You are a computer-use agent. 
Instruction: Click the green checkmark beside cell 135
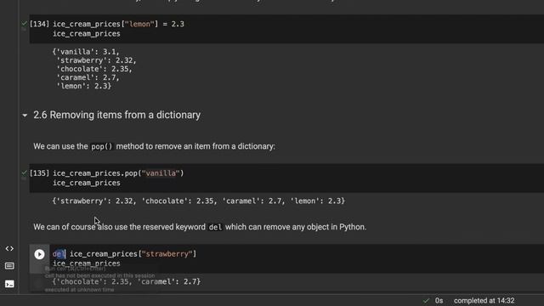pos(24,173)
